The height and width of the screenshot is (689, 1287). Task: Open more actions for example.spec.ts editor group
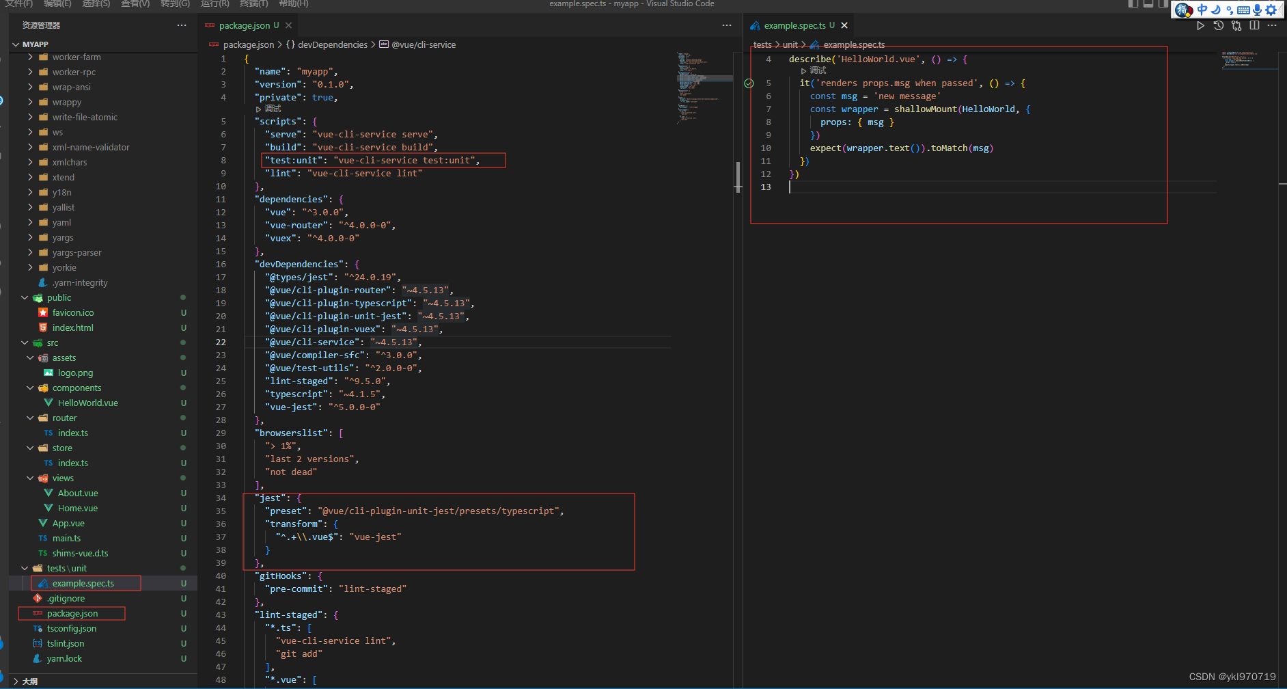pos(1272,25)
